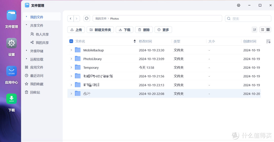The image size is (274, 142).
Task: Refresh the current folder view
Action: coord(87,18)
